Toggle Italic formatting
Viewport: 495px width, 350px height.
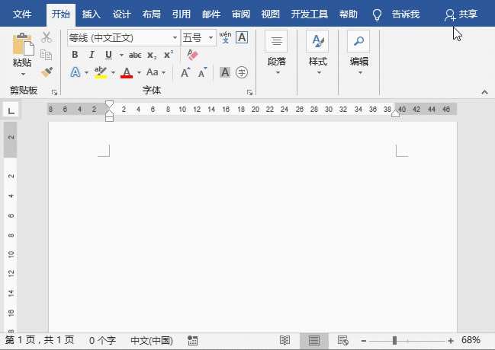[x=92, y=55]
